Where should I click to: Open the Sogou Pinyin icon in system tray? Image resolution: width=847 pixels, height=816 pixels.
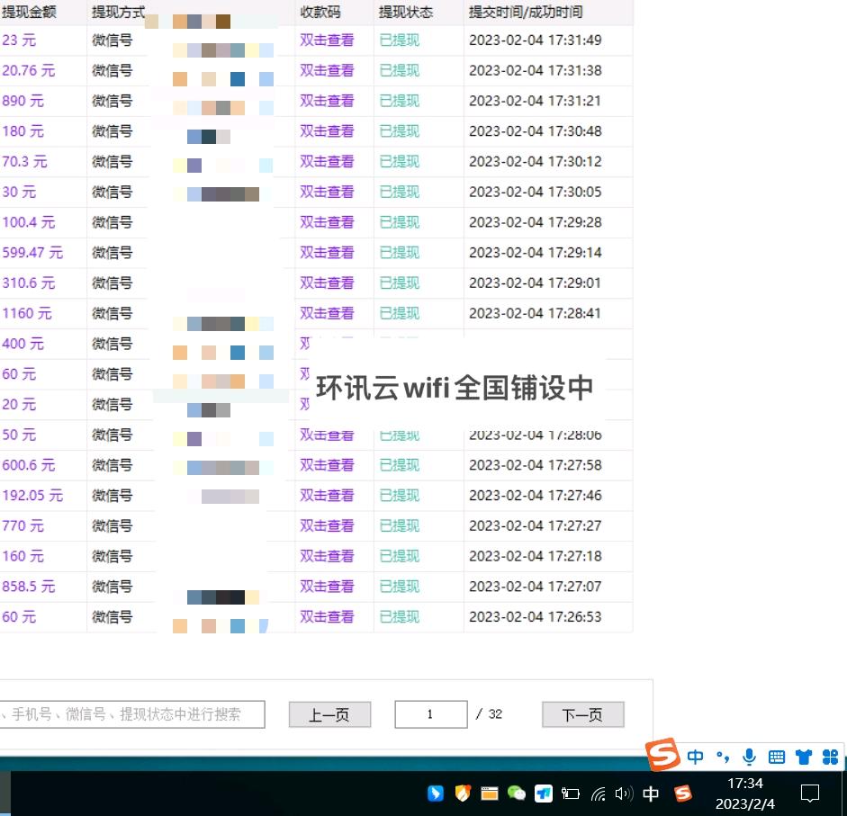pyautogui.click(x=662, y=756)
